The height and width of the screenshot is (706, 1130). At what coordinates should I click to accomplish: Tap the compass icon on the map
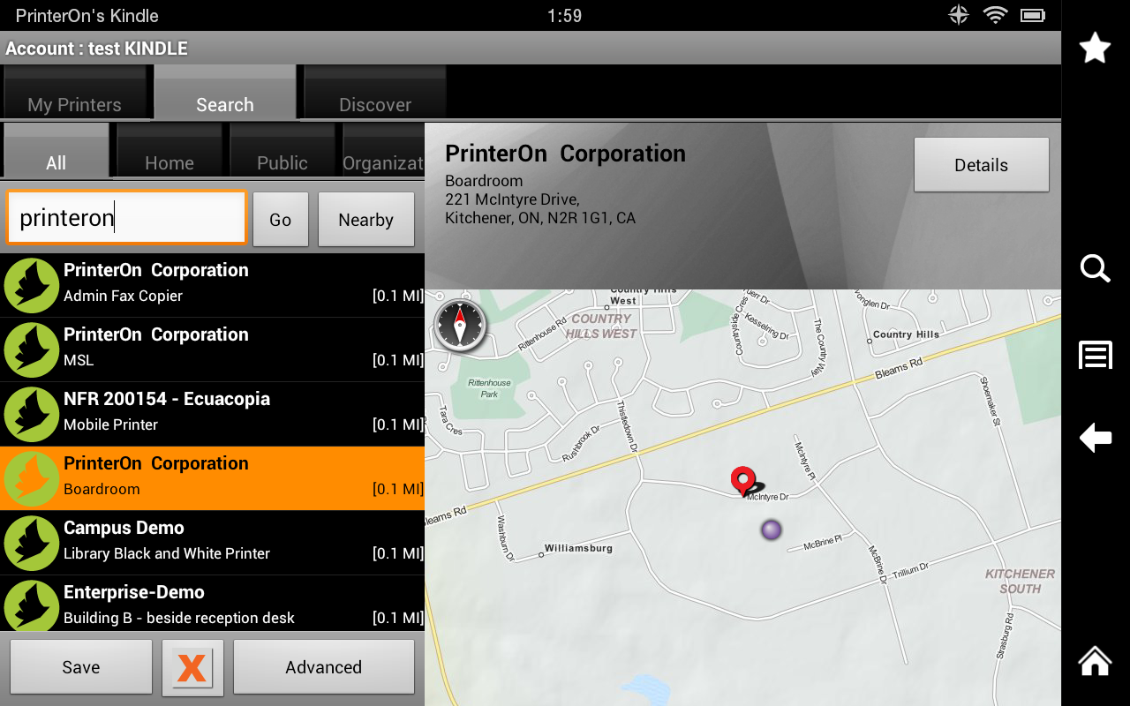click(460, 325)
